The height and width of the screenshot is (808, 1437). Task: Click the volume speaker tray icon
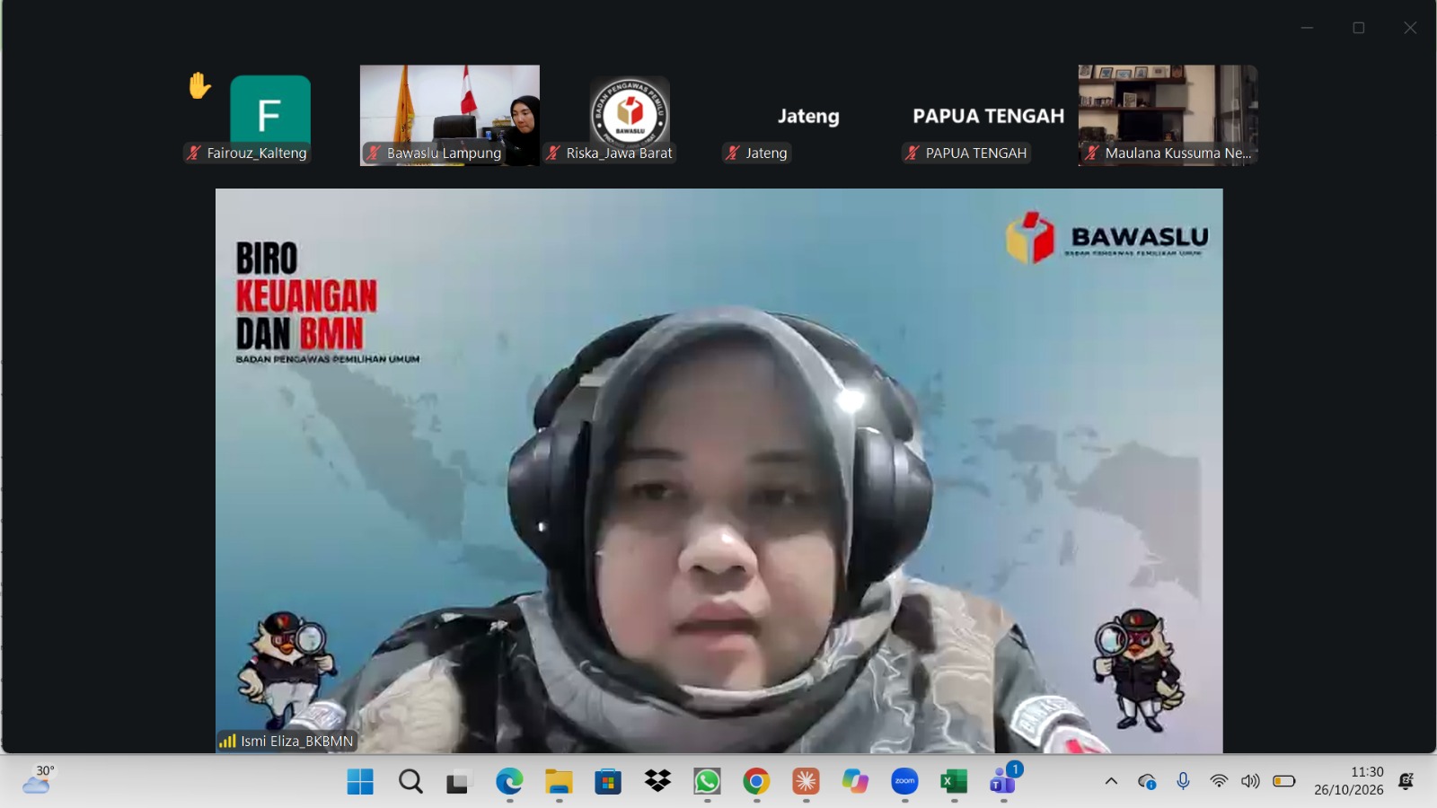[x=1250, y=781]
